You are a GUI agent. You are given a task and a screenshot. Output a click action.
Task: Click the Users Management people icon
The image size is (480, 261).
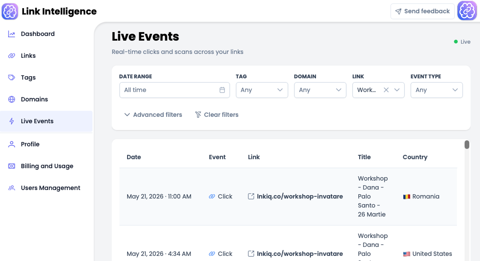(x=12, y=188)
